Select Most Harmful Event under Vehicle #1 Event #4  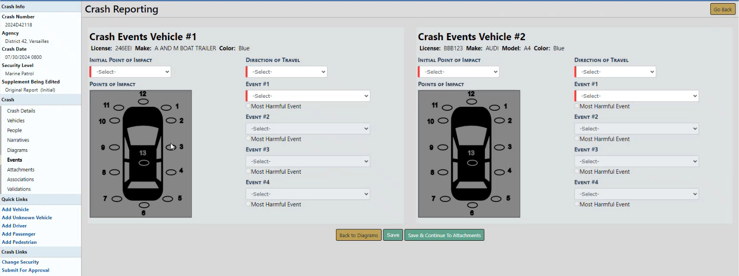248,204
